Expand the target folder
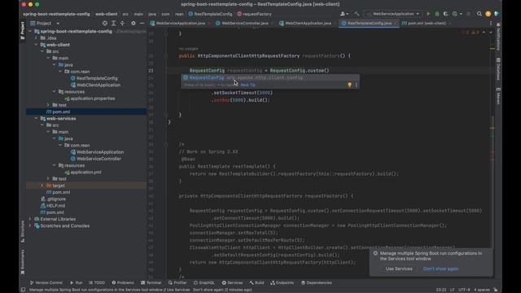The height and width of the screenshot is (293, 521). (42, 186)
